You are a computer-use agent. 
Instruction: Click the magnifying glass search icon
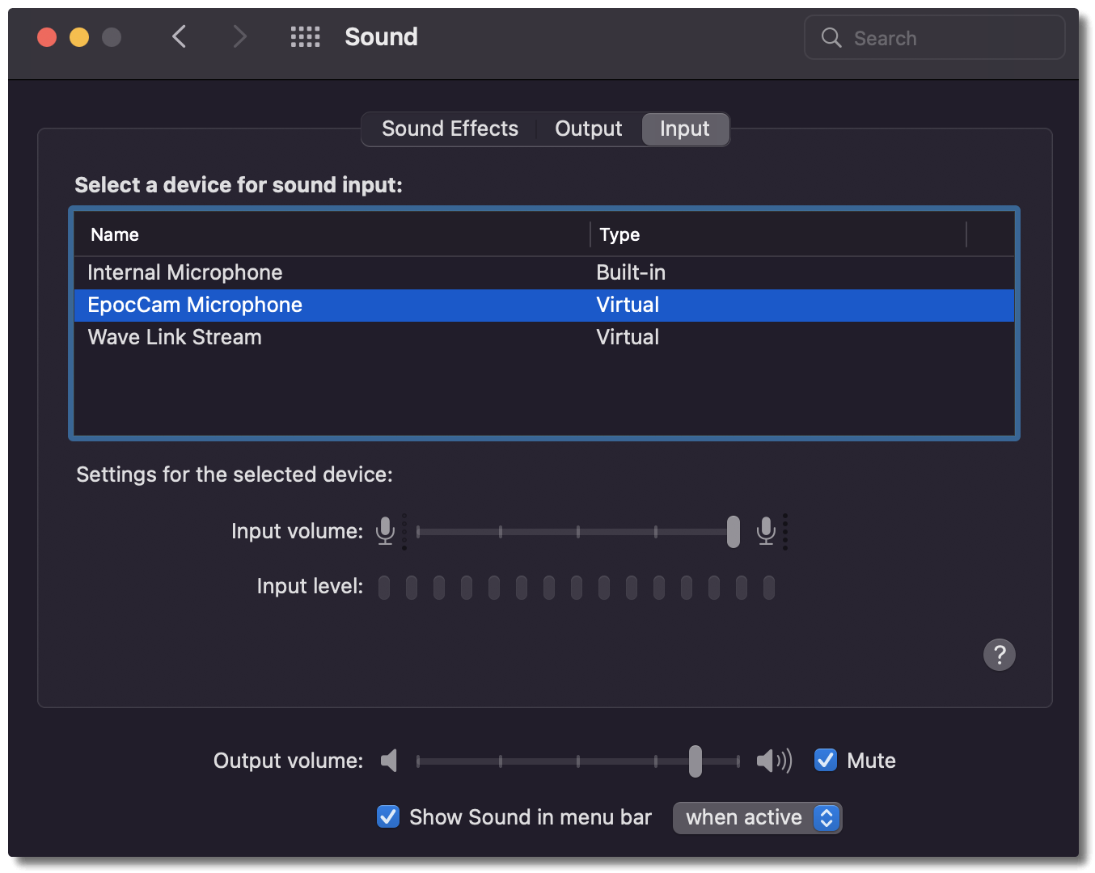[831, 38]
